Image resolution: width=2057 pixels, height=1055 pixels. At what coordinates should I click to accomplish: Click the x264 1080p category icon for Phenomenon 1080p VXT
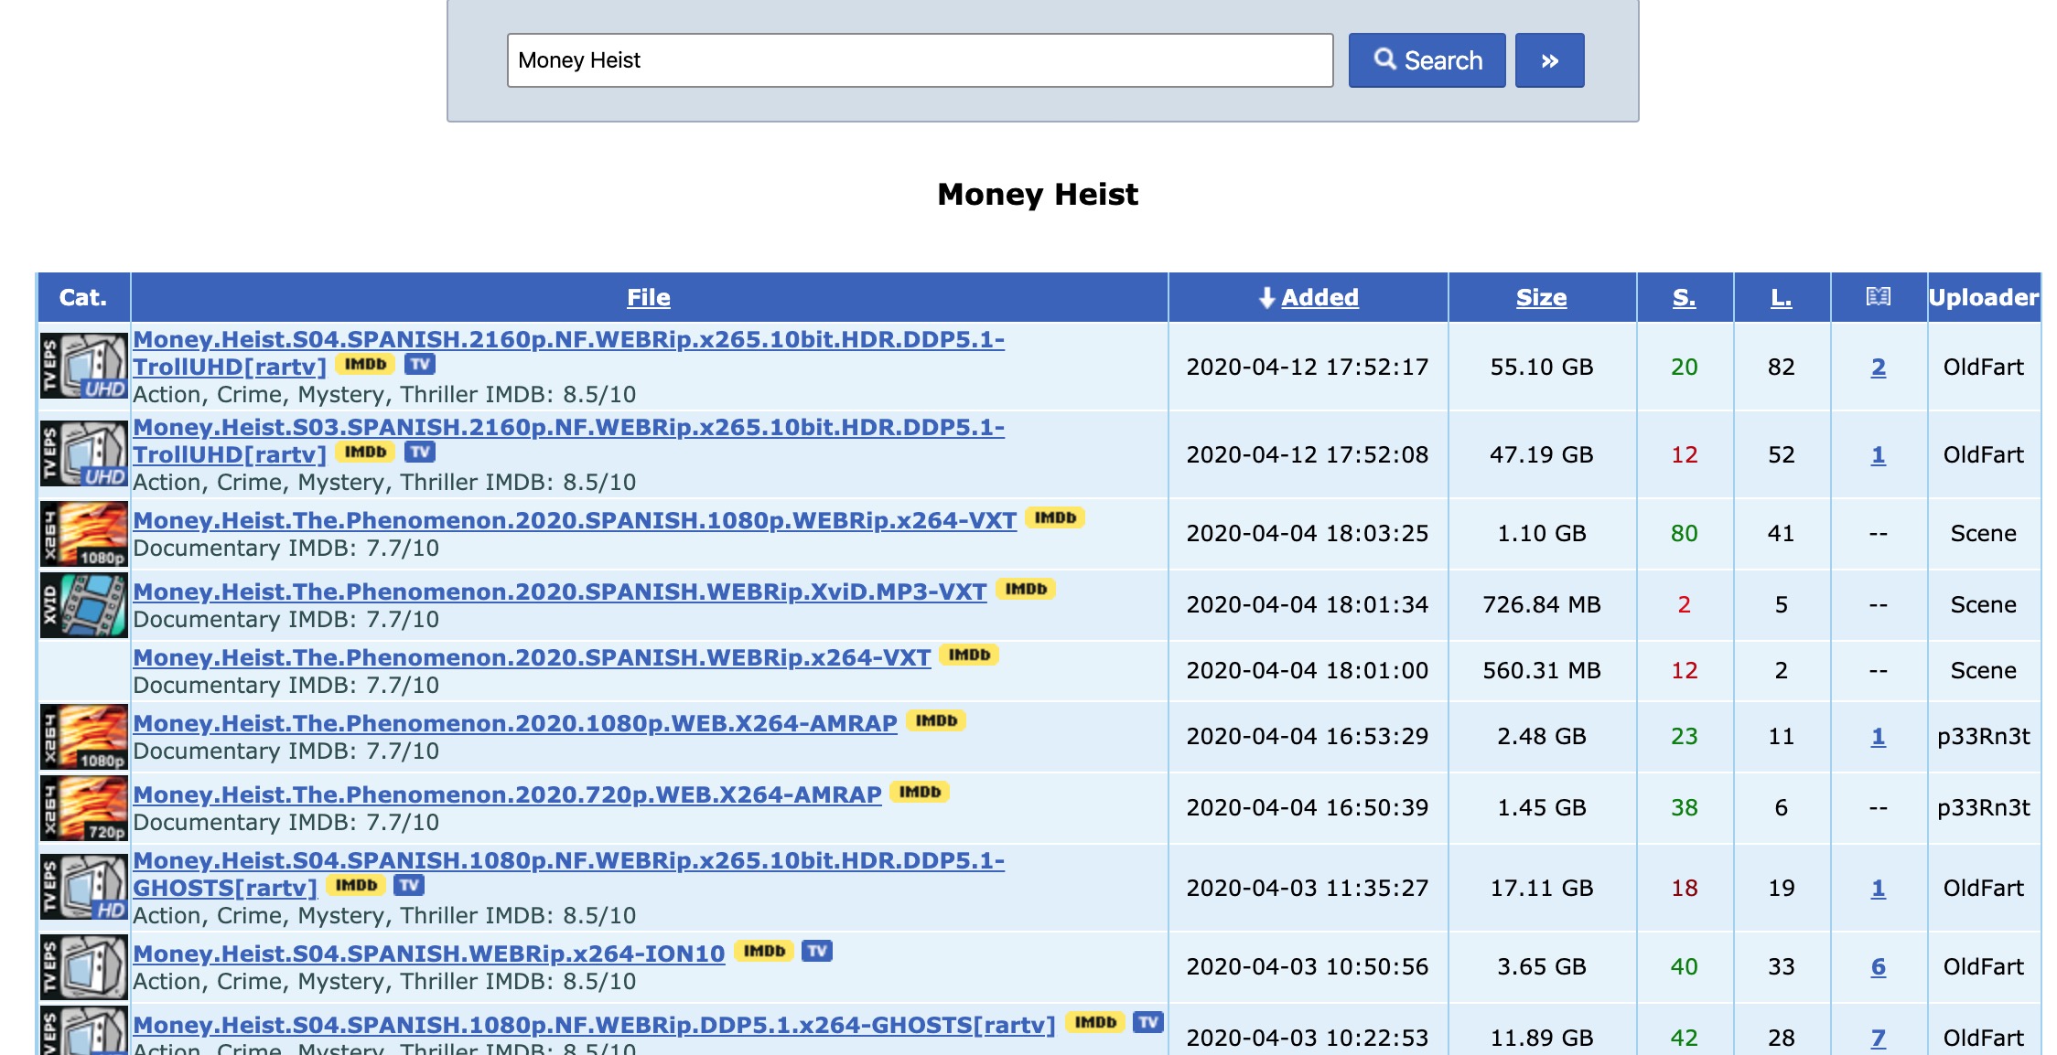[x=83, y=534]
